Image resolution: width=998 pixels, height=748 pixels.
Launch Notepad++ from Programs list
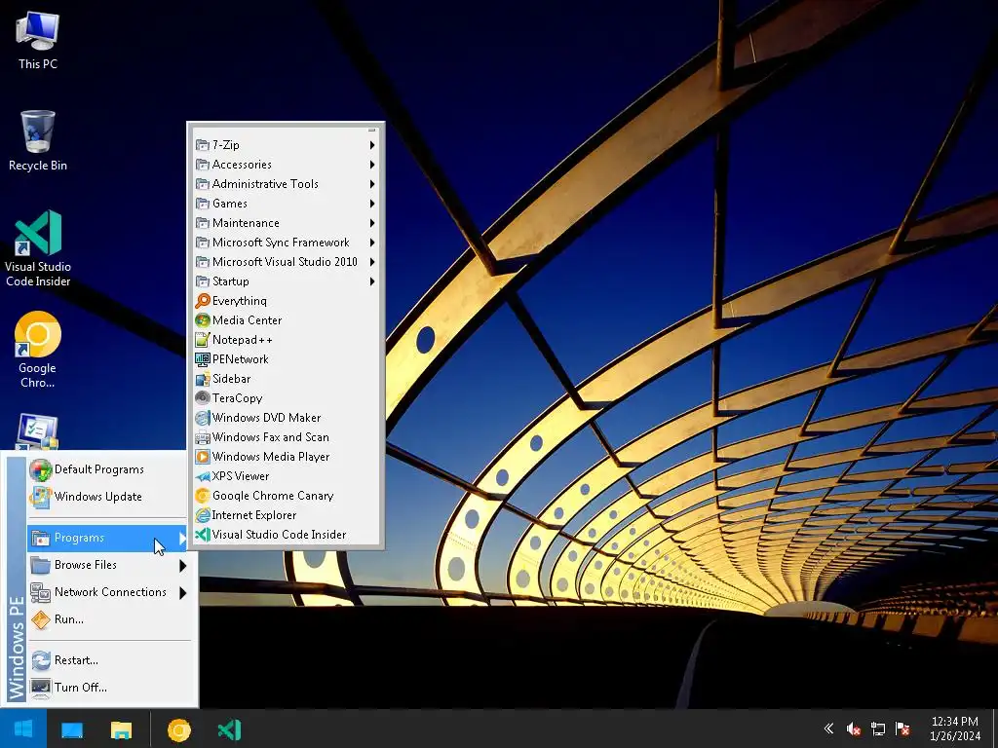[x=286, y=340]
